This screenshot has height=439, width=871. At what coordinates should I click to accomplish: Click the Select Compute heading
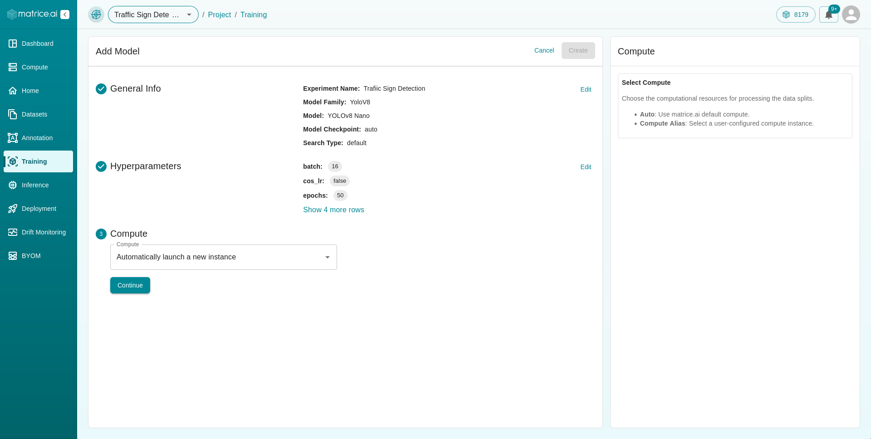point(646,83)
